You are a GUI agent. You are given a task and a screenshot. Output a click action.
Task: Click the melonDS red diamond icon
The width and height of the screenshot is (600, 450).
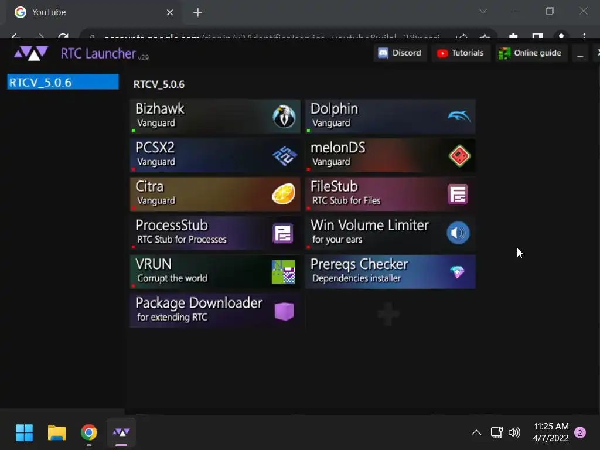[459, 156]
